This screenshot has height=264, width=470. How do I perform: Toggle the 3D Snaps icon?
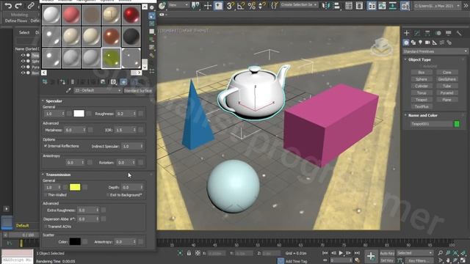pos(230,5)
